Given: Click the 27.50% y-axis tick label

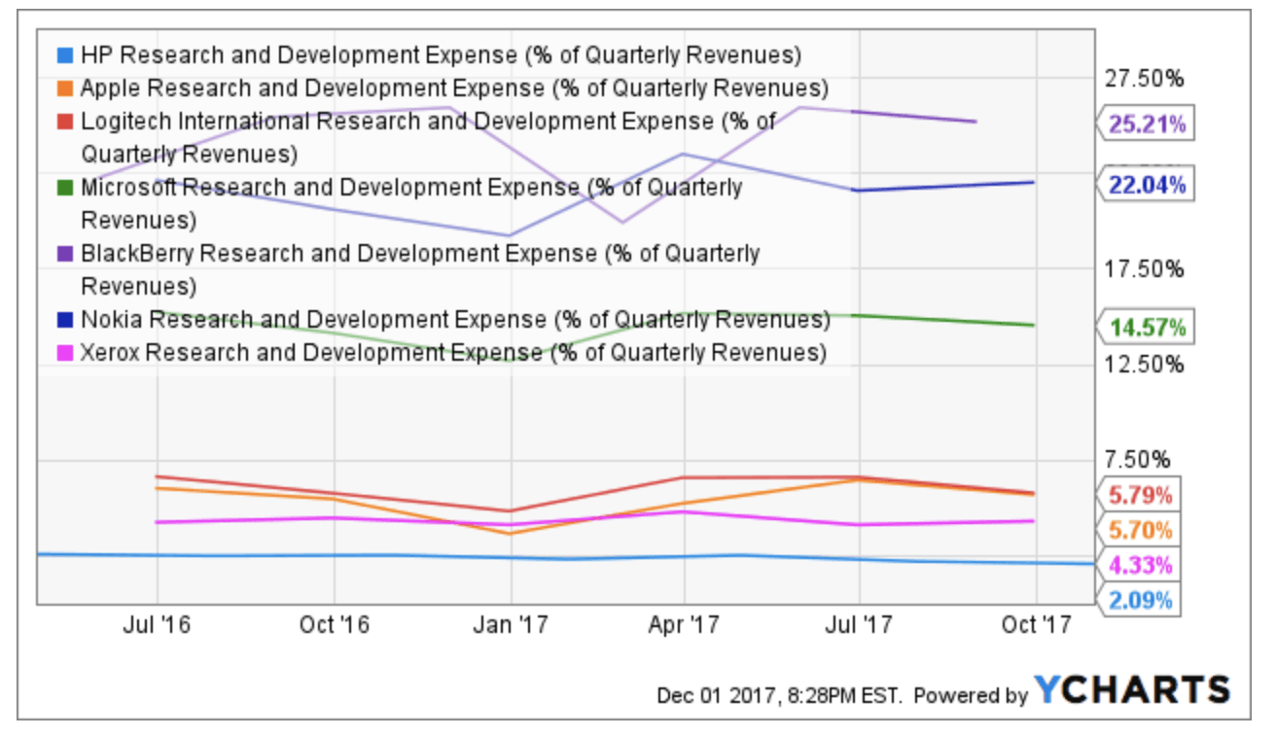Looking at the screenshot, I should point(1147,78).
